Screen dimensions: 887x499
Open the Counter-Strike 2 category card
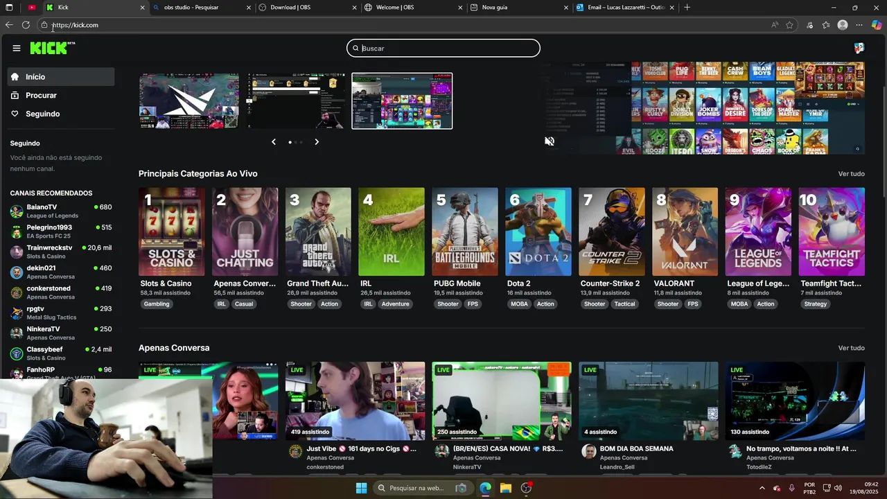click(612, 231)
